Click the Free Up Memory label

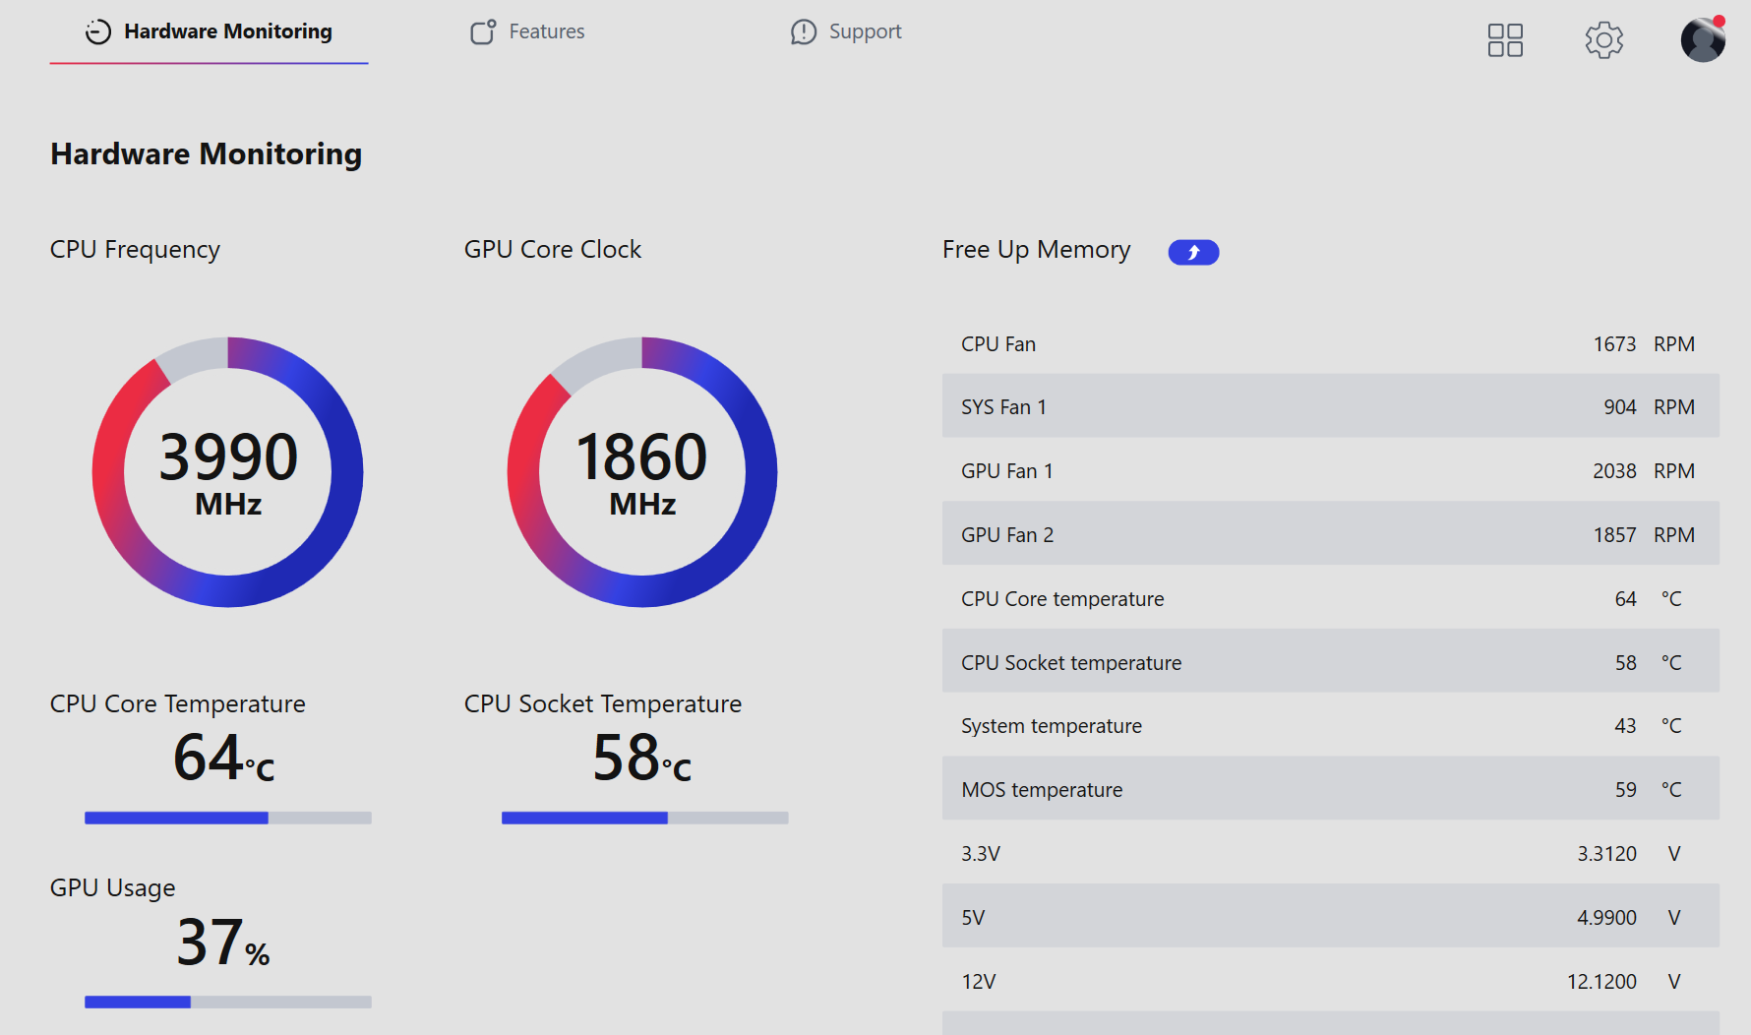coord(1036,250)
